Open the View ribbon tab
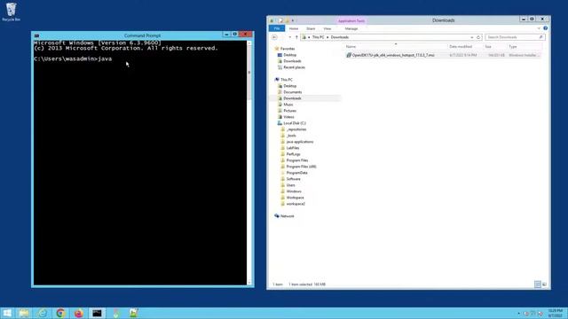The width and height of the screenshot is (568, 319). coord(327,28)
